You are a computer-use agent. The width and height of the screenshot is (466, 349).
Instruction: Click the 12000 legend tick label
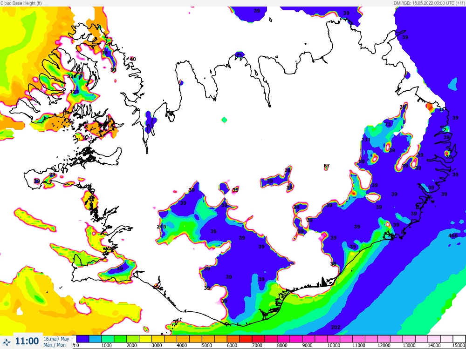point(384,345)
